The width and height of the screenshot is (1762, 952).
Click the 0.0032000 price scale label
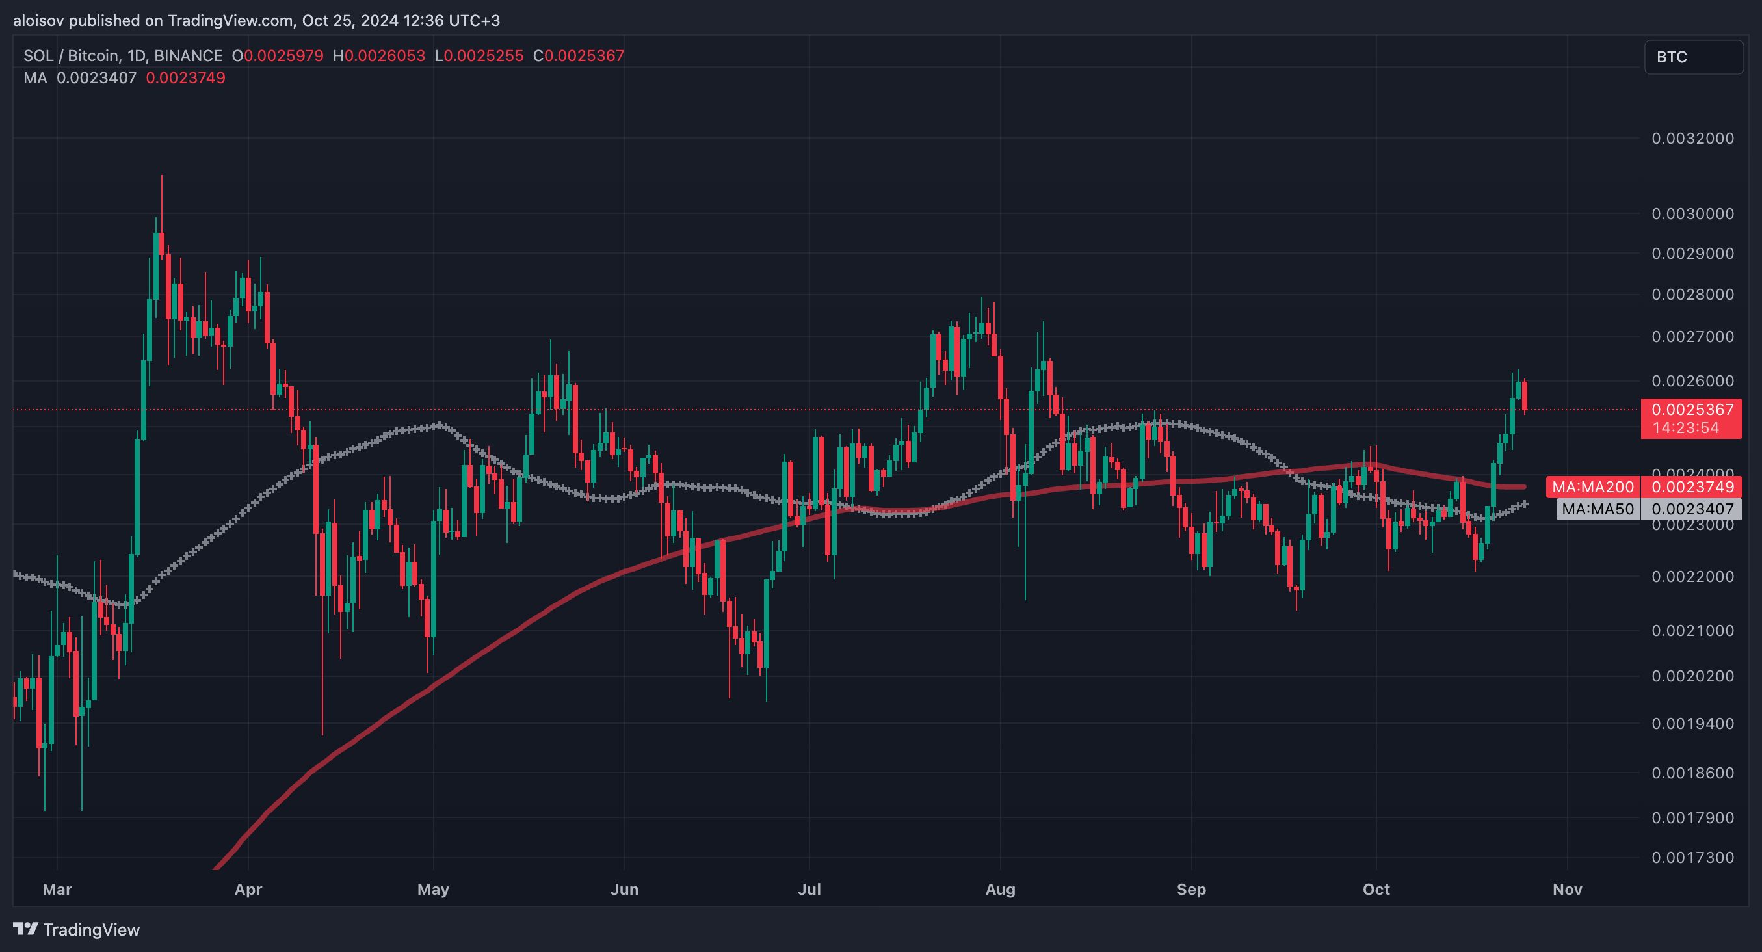click(1692, 139)
